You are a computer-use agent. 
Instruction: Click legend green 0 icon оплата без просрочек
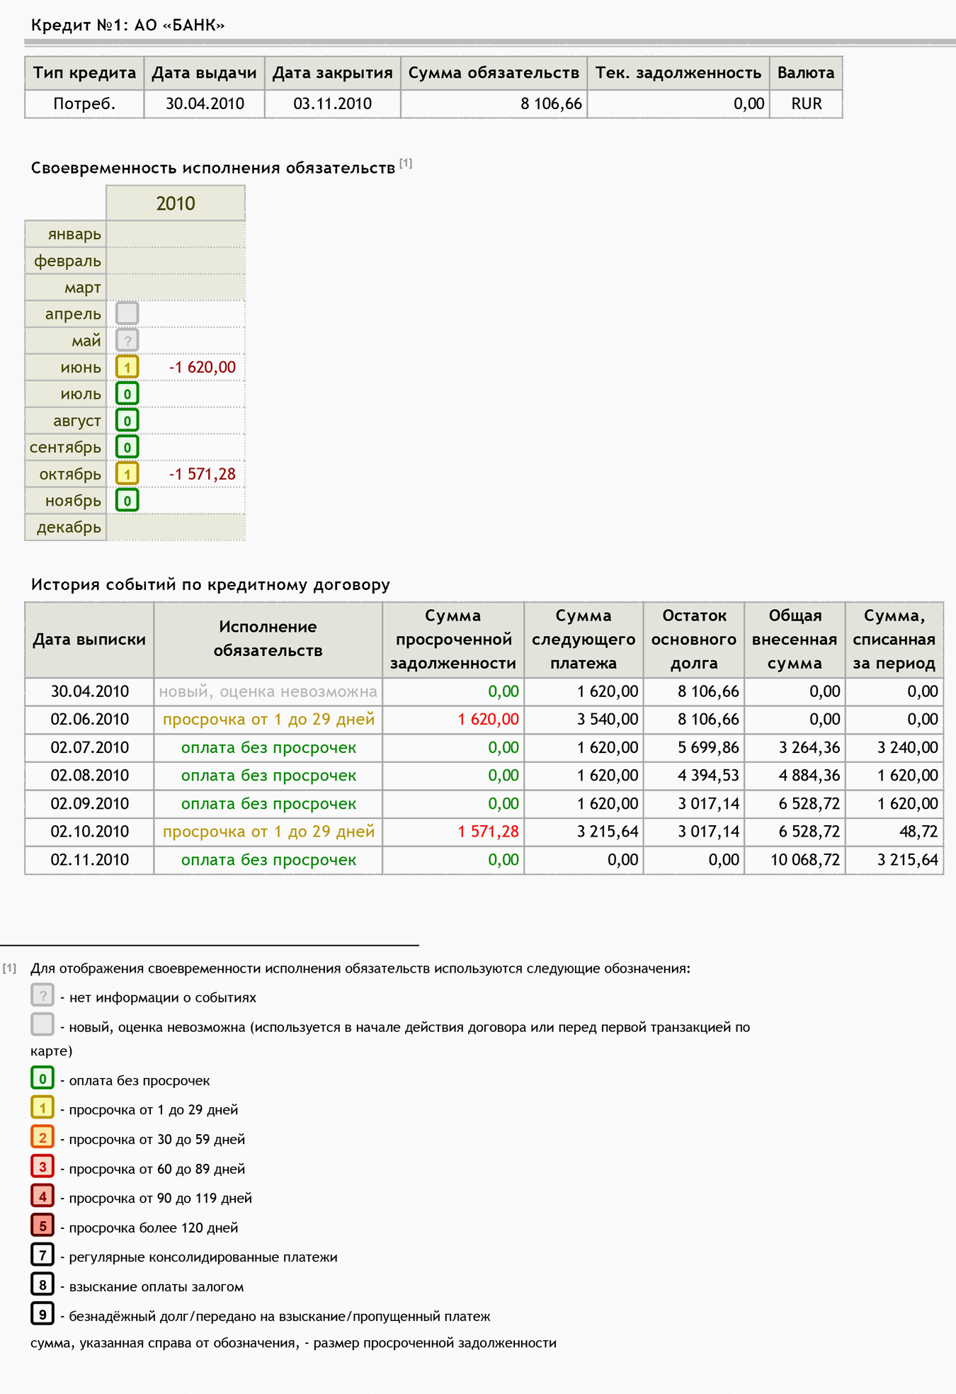42,1078
